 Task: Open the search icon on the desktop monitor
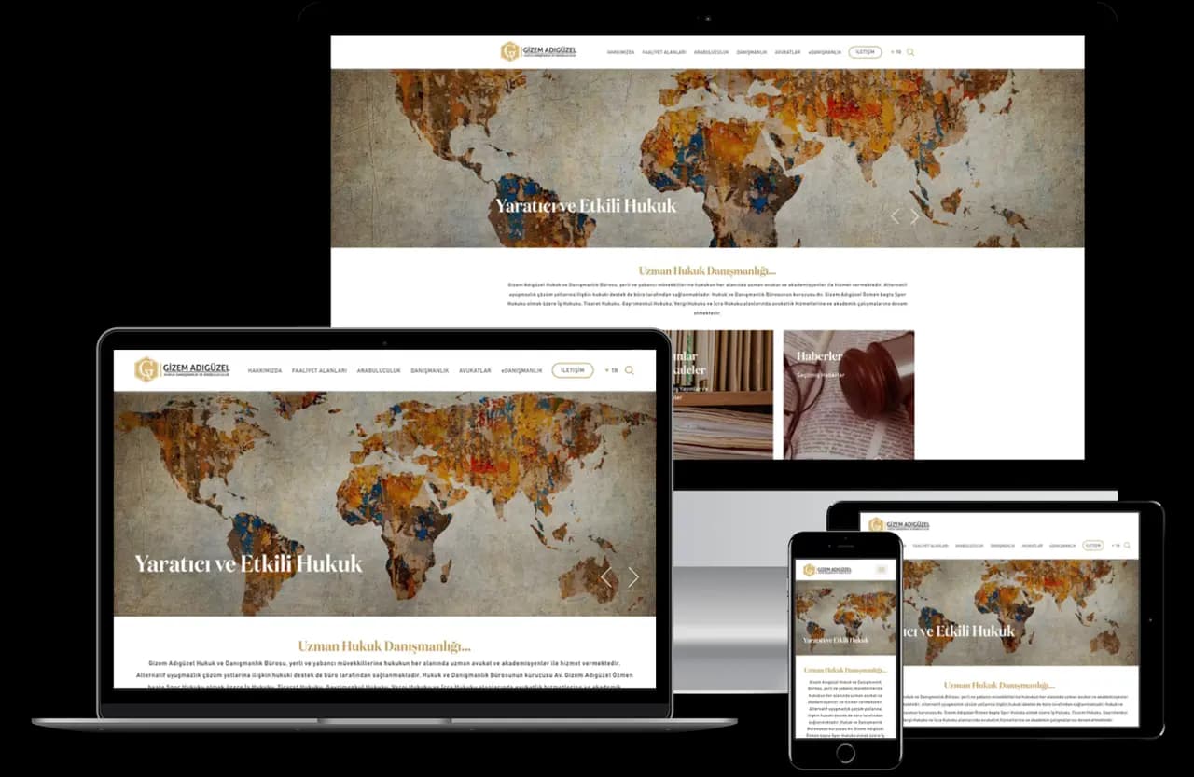click(x=910, y=52)
